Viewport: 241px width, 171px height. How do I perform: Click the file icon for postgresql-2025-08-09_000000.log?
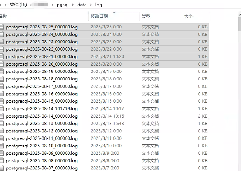[x=2, y=153]
